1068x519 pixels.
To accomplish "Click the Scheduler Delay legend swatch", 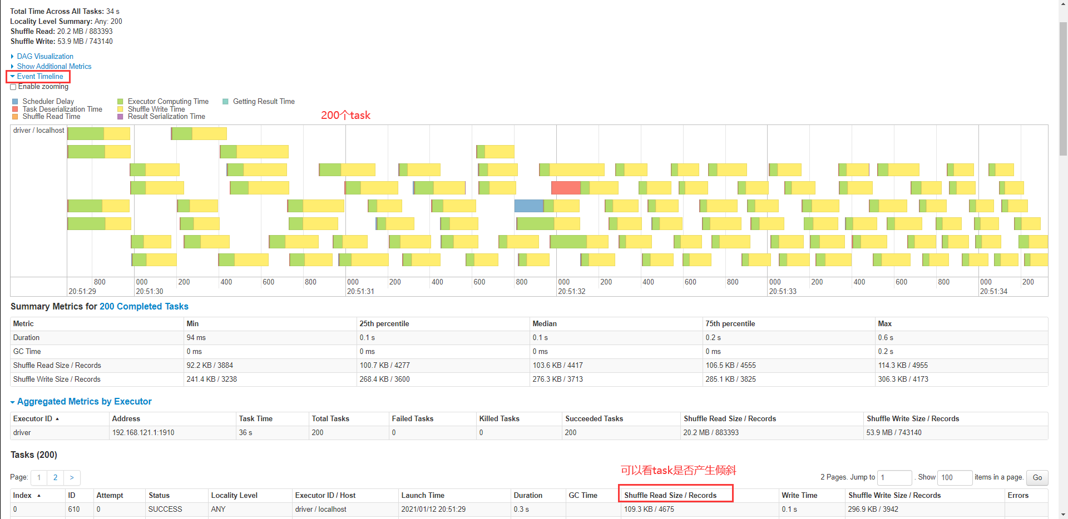I will tap(15, 102).
